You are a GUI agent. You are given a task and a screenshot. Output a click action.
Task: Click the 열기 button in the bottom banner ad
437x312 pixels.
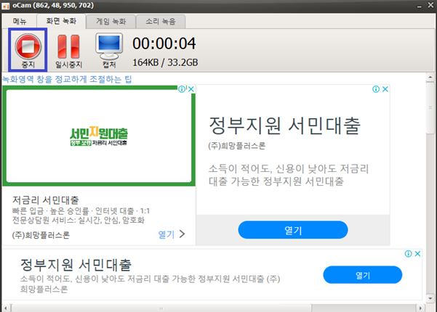point(363,275)
